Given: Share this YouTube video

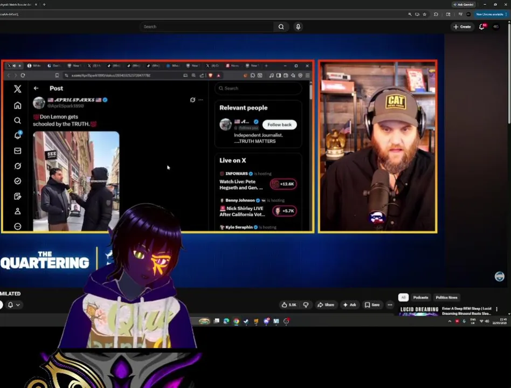Looking at the screenshot, I should (x=326, y=305).
